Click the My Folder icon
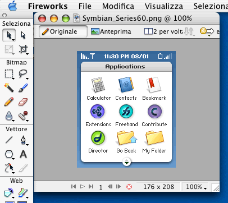Image resolution: width=228 pixels, height=203 pixels. [155, 138]
